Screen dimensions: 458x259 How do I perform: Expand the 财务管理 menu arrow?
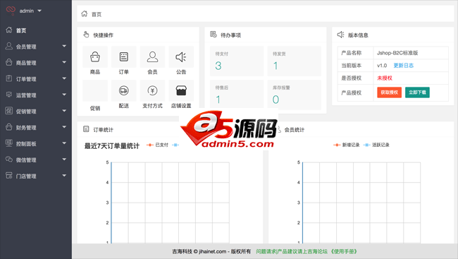[64, 127]
